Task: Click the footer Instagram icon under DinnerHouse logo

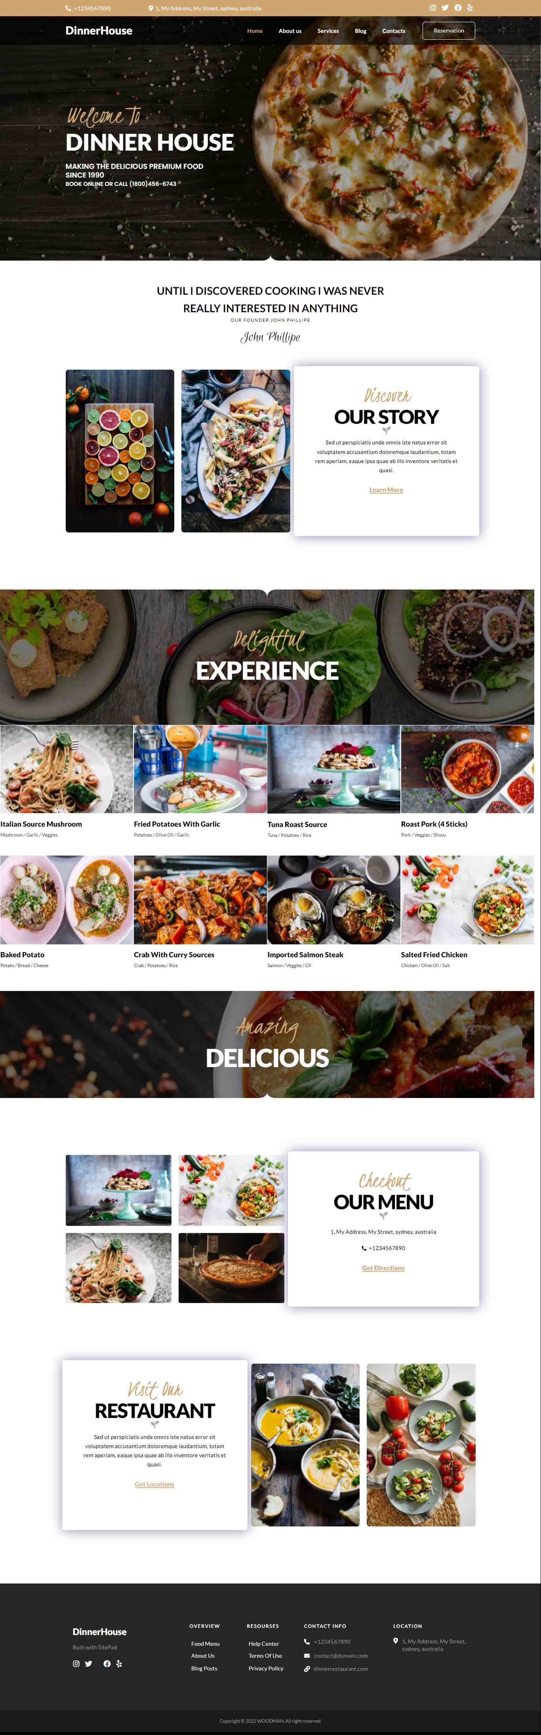Action: tap(76, 1664)
